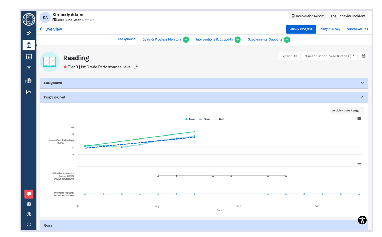This screenshot has height=237, width=382.
Task: Open the settings gear in sidebar
Action: [x=29, y=204]
